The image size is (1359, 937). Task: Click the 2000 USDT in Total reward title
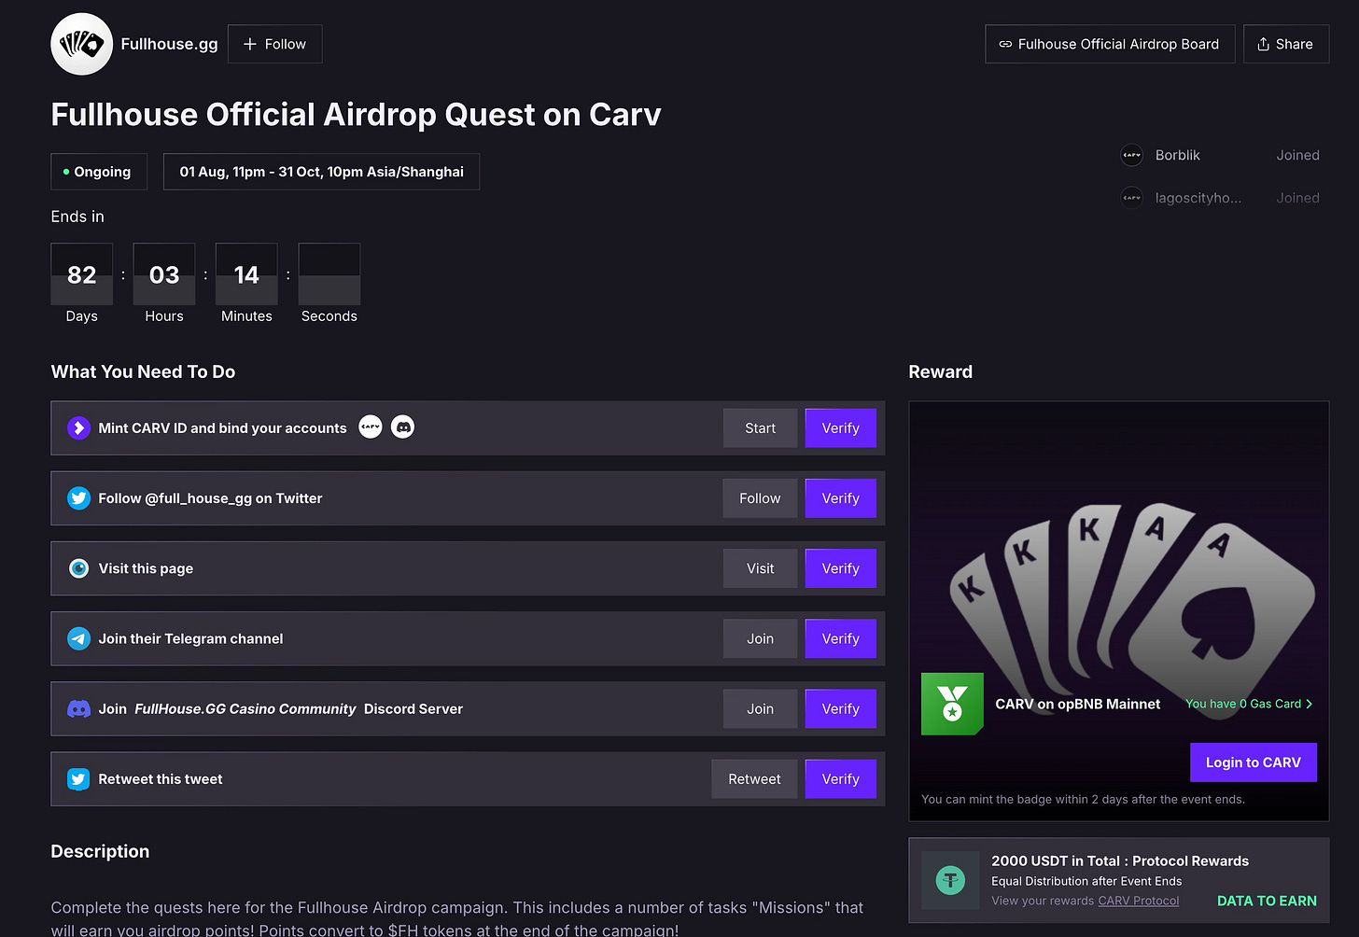point(1120,861)
